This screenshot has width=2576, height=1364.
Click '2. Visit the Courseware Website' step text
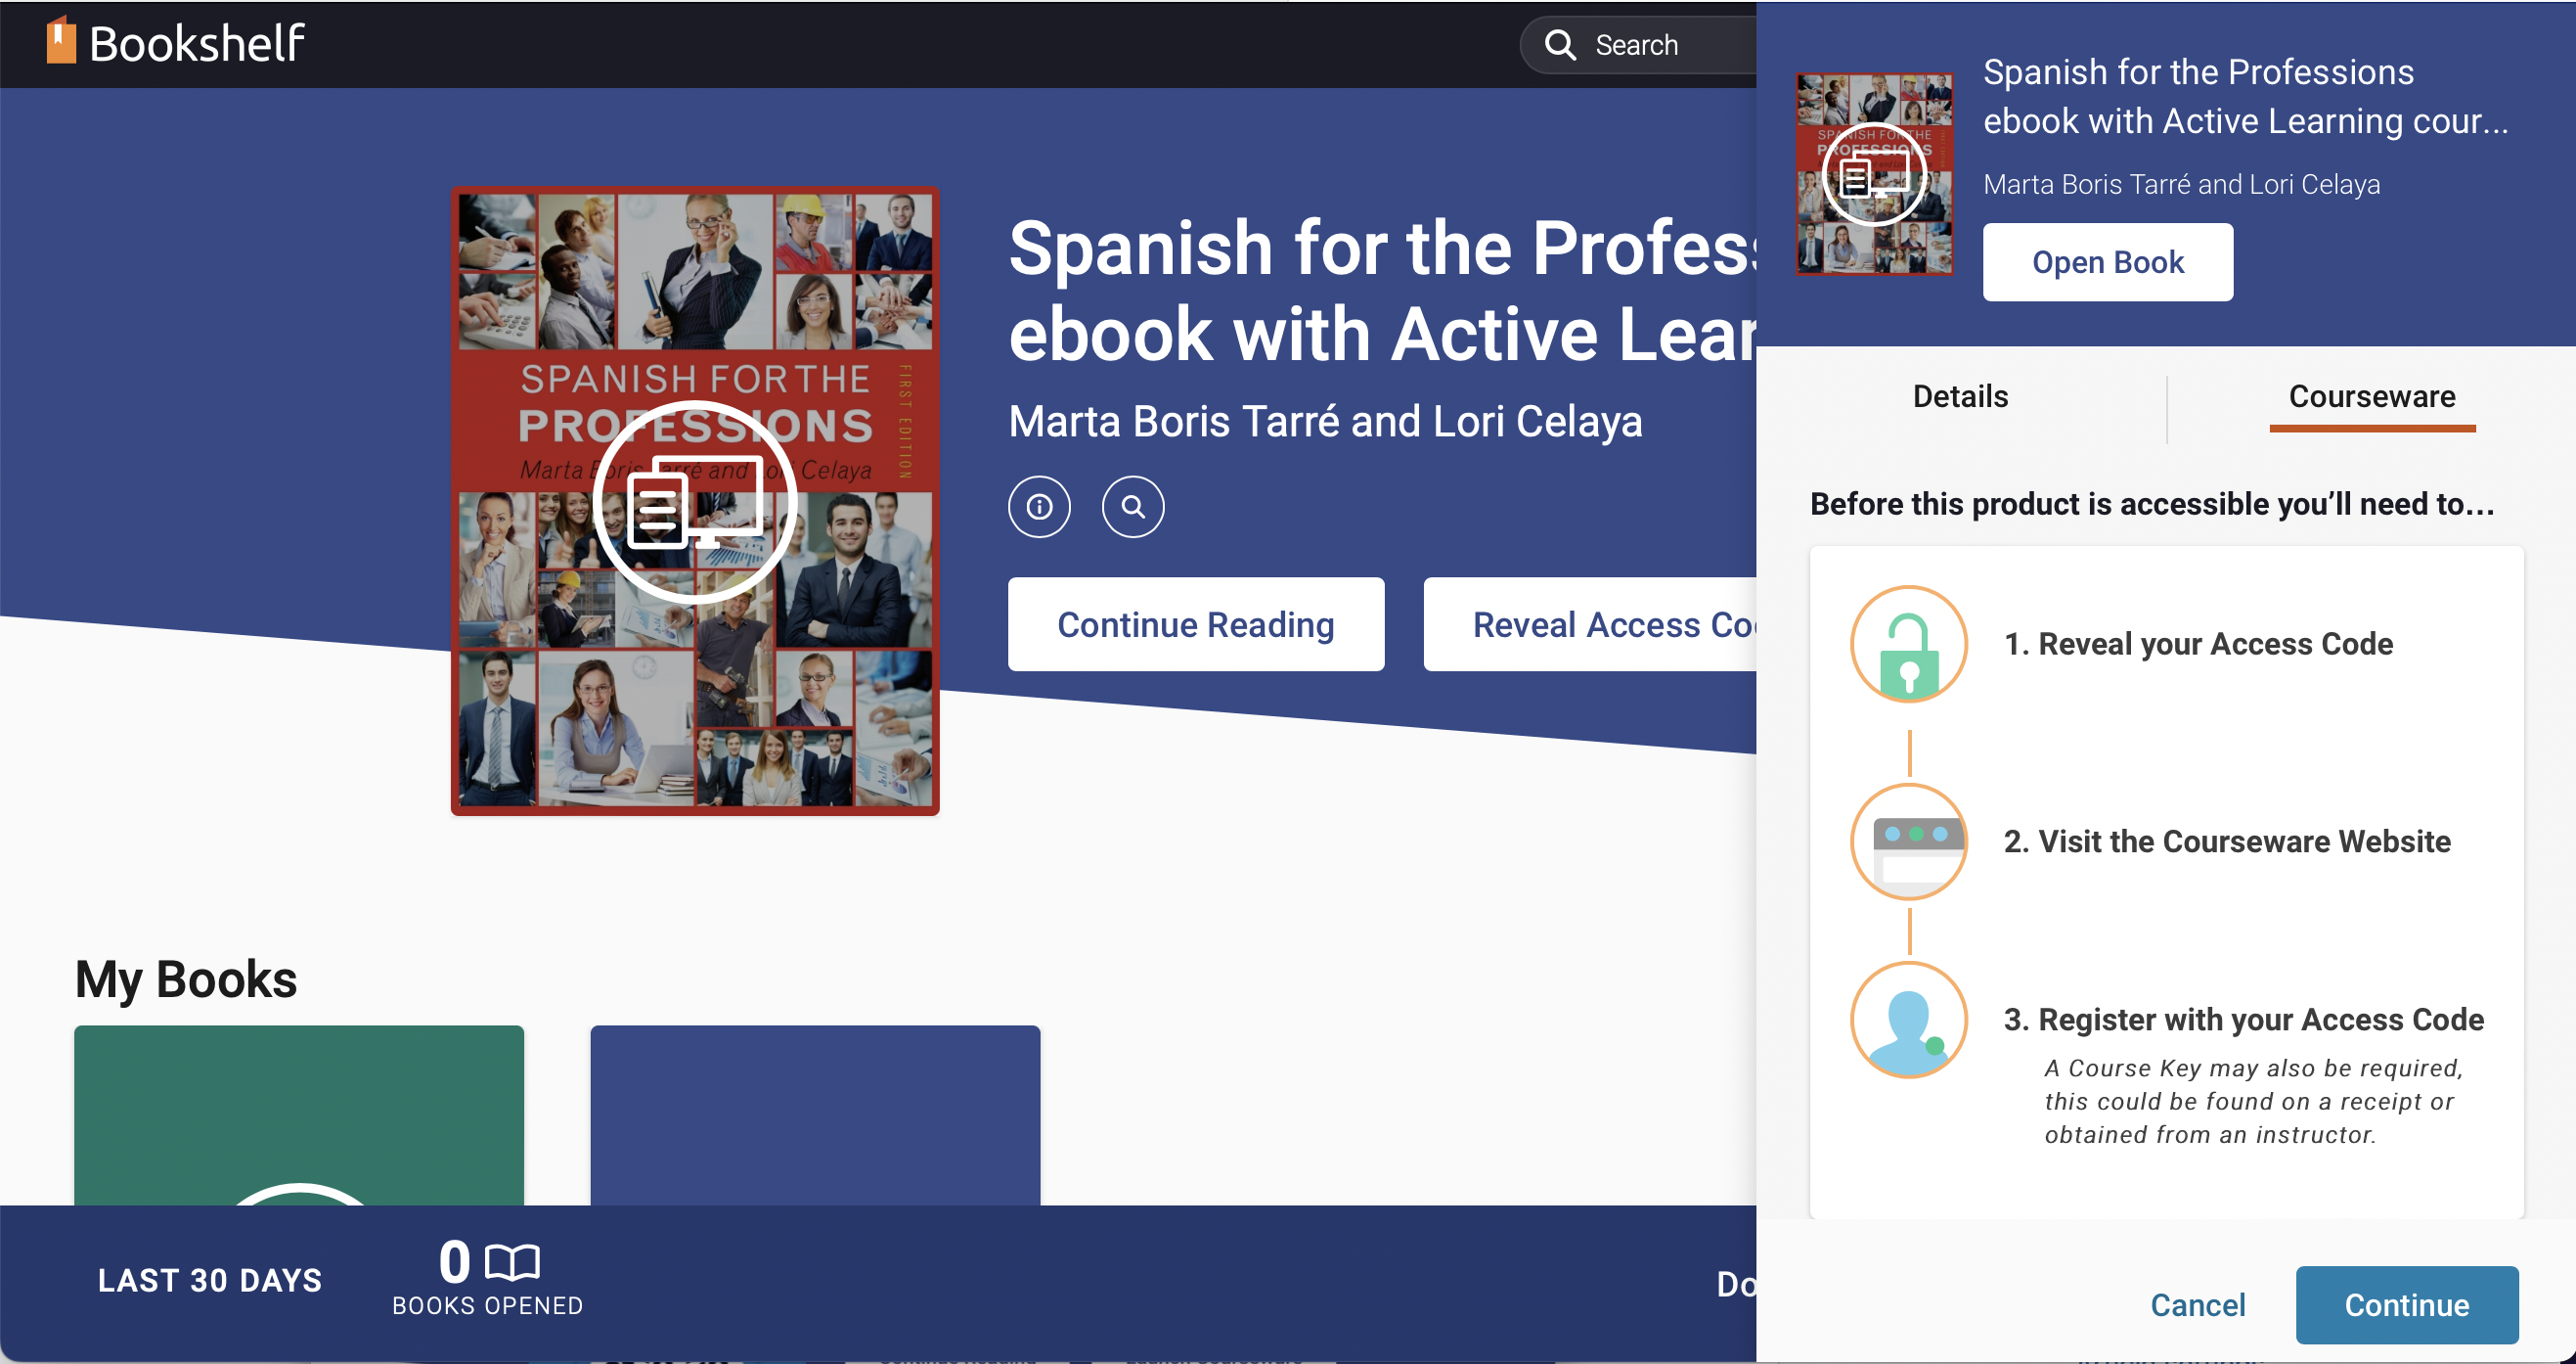pyautogui.click(x=2227, y=842)
